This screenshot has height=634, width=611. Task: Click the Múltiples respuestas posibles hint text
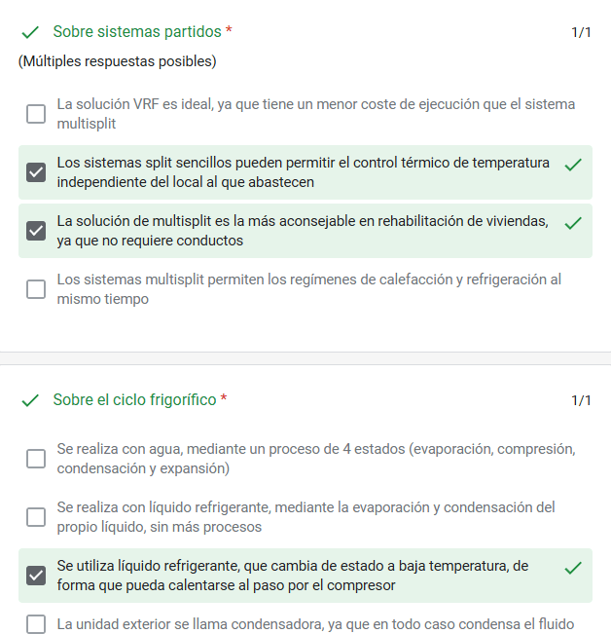(117, 61)
